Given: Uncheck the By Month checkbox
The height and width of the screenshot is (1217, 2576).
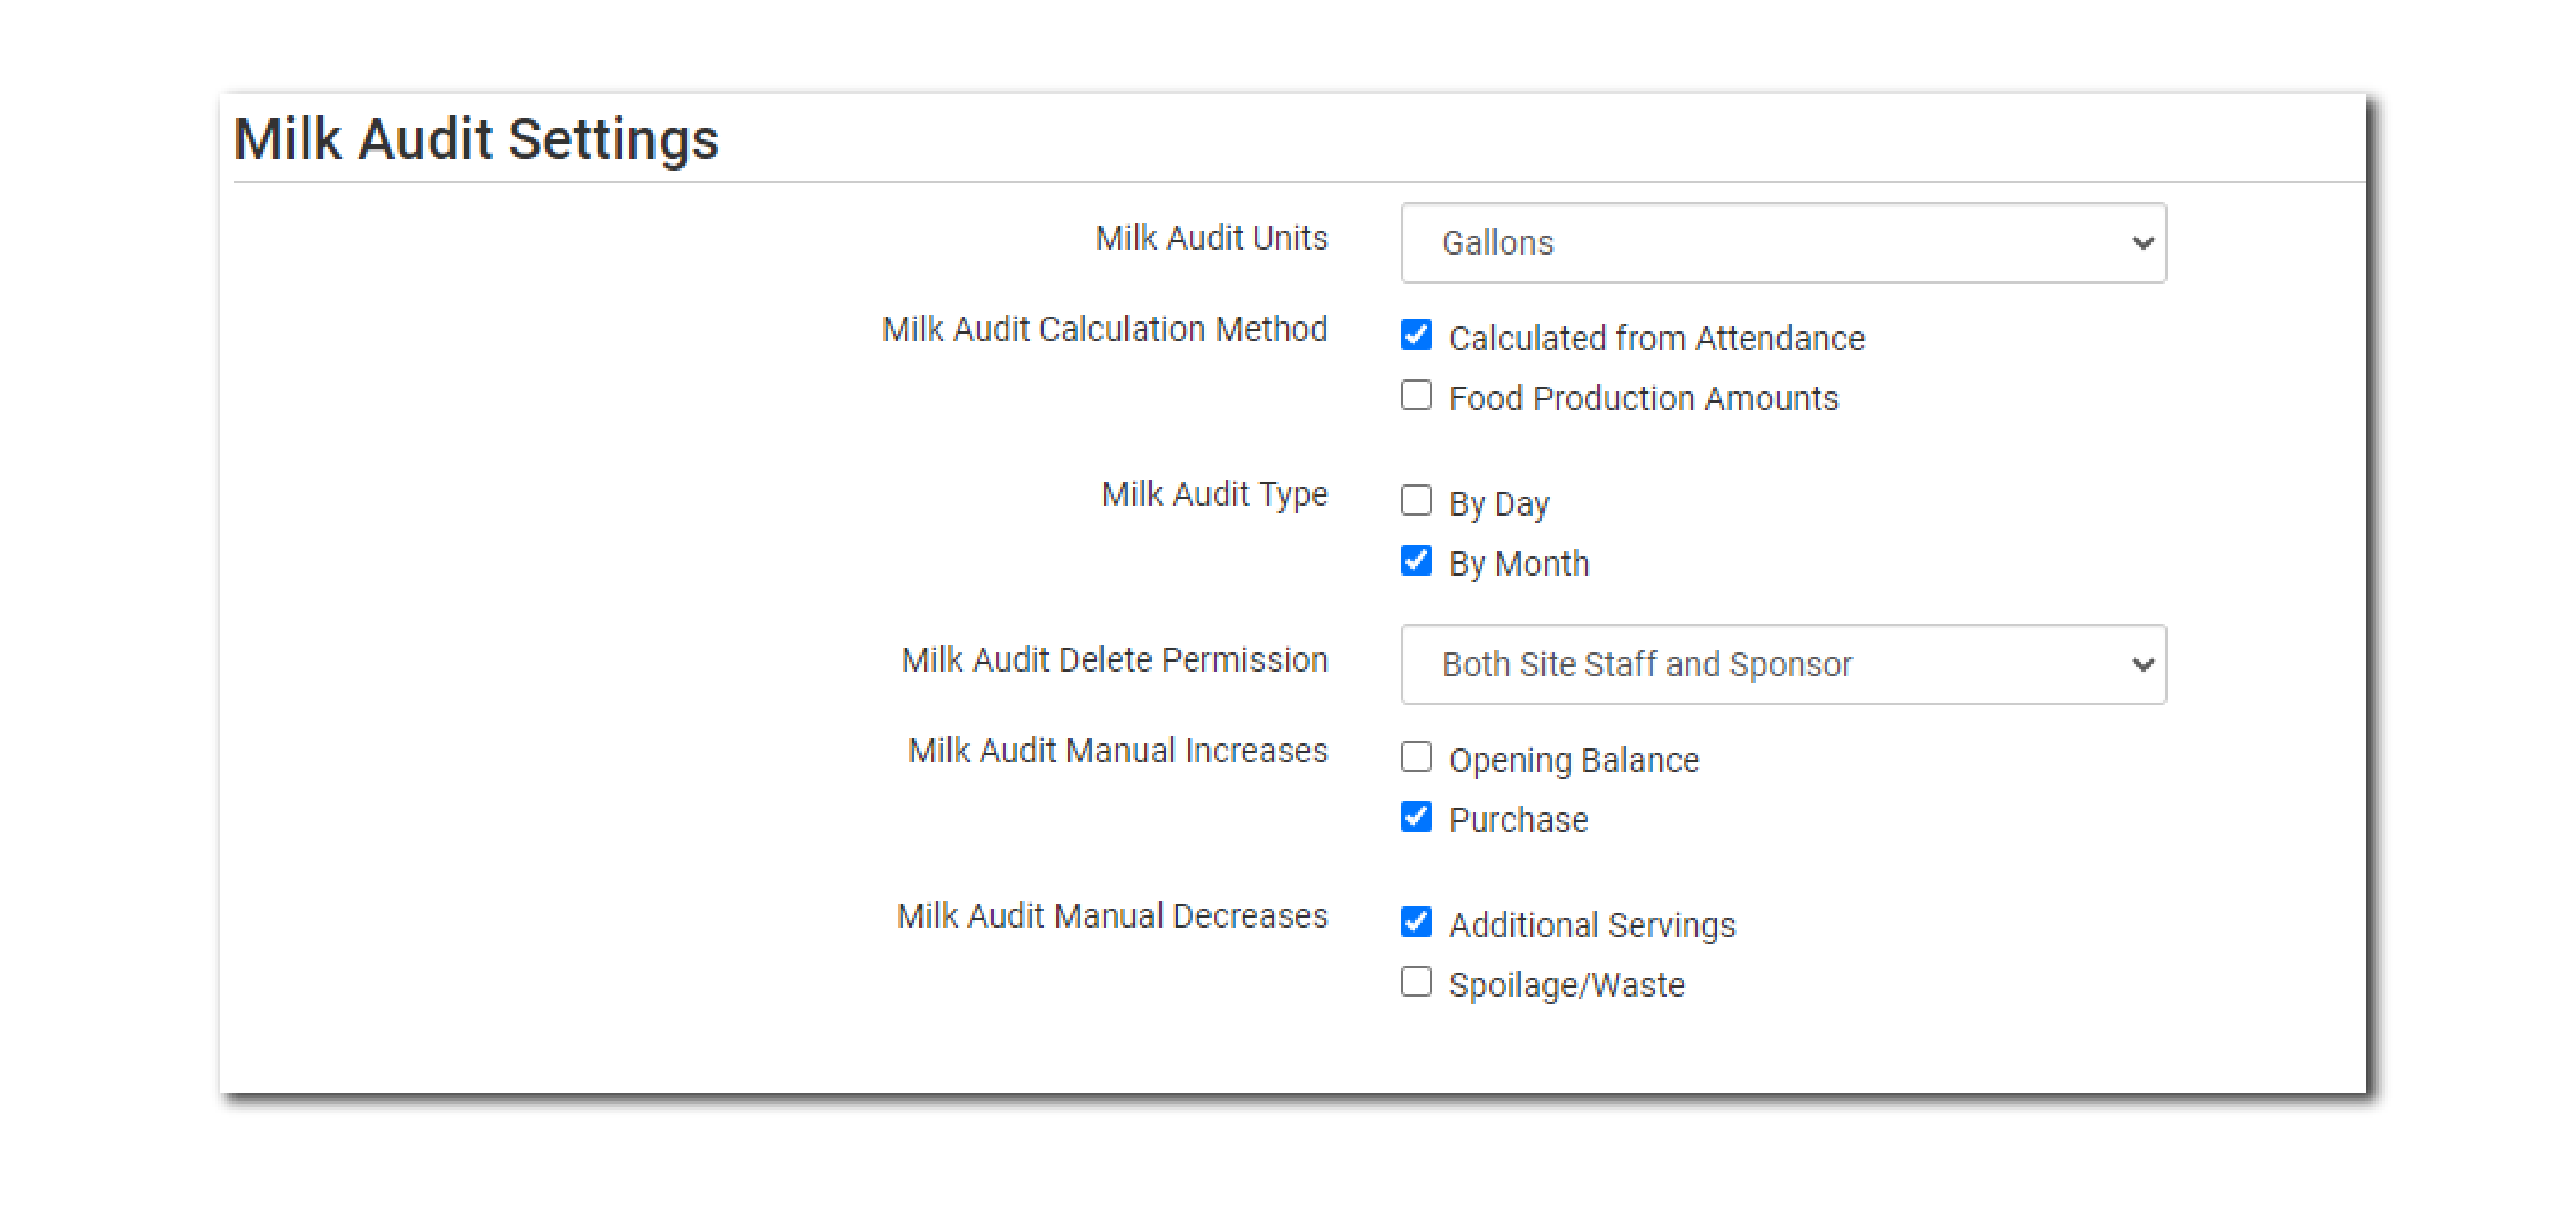Looking at the screenshot, I should (x=1416, y=561).
